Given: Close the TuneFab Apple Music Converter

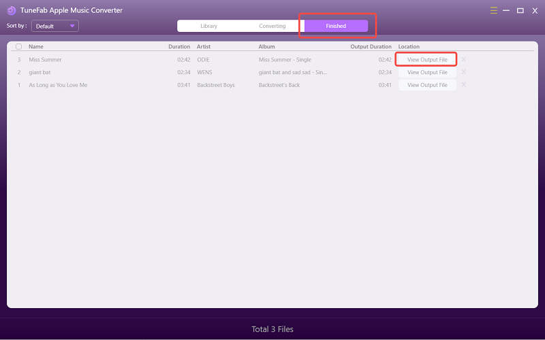Looking at the screenshot, I should click(x=533, y=10).
